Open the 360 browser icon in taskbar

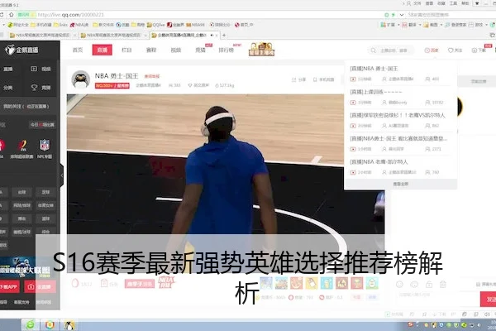(50, 325)
